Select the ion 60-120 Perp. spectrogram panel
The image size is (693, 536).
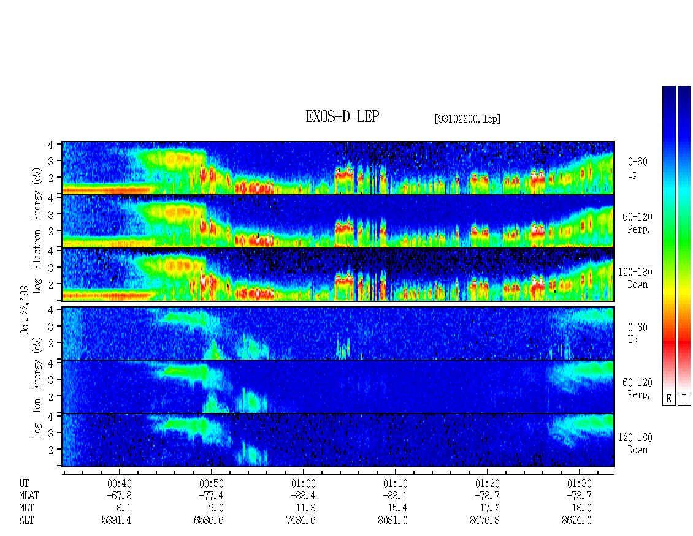[x=338, y=387]
